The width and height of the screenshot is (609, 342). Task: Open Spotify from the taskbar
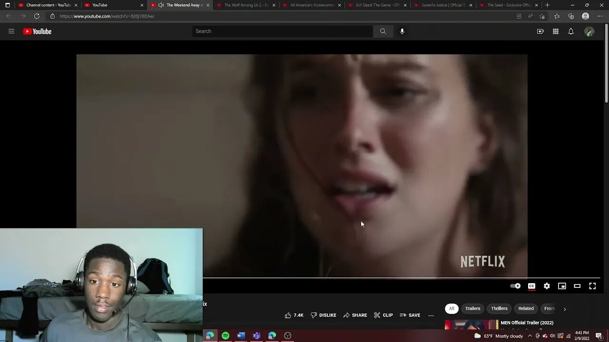226,336
